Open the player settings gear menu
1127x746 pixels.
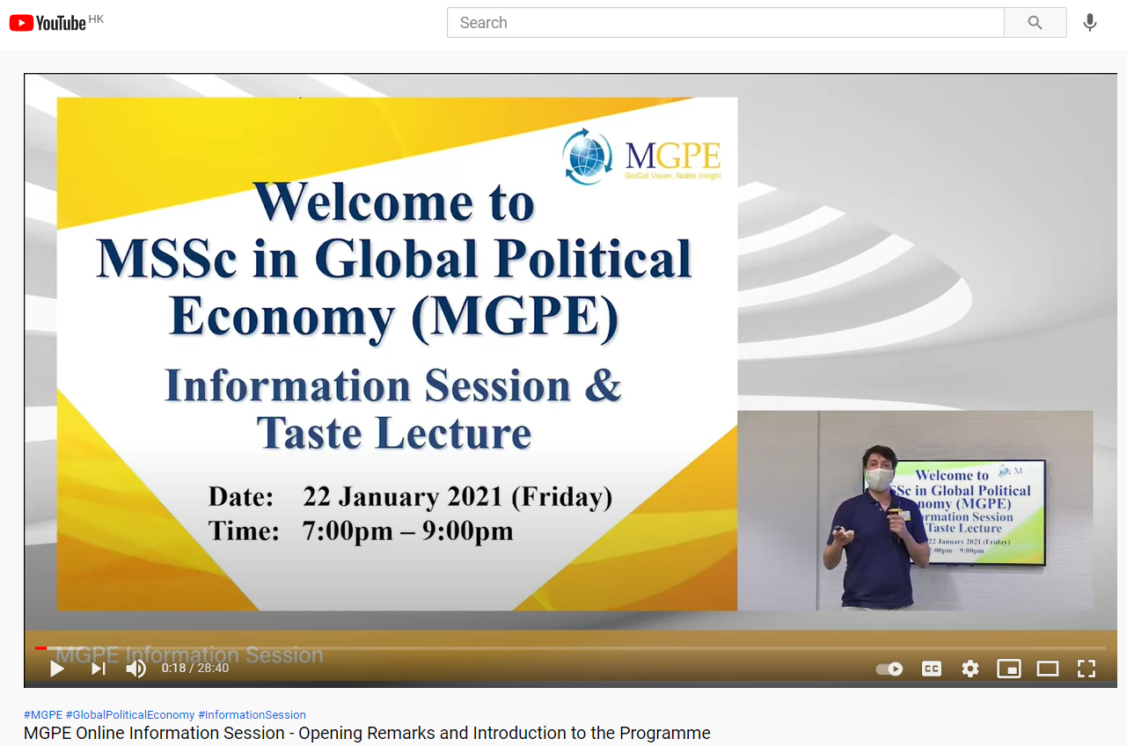coord(970,669)
